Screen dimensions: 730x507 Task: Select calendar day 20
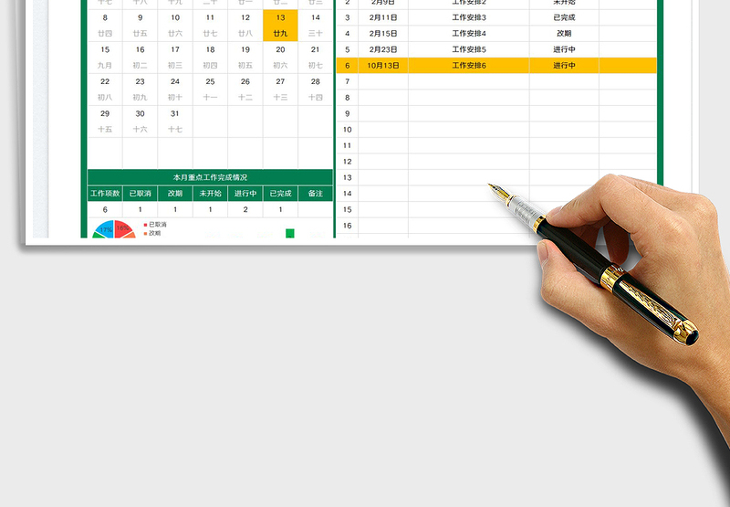tap(280, 50)
